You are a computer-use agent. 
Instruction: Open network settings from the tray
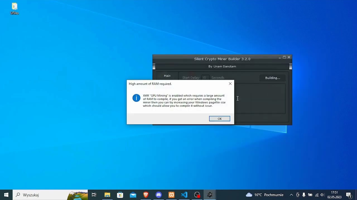click(317, 195)
